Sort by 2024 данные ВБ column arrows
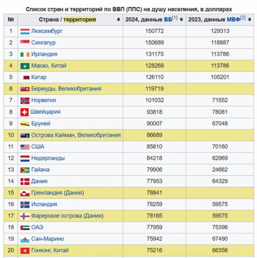The width and height of the screenshot is (257, 258). (181, 19)
